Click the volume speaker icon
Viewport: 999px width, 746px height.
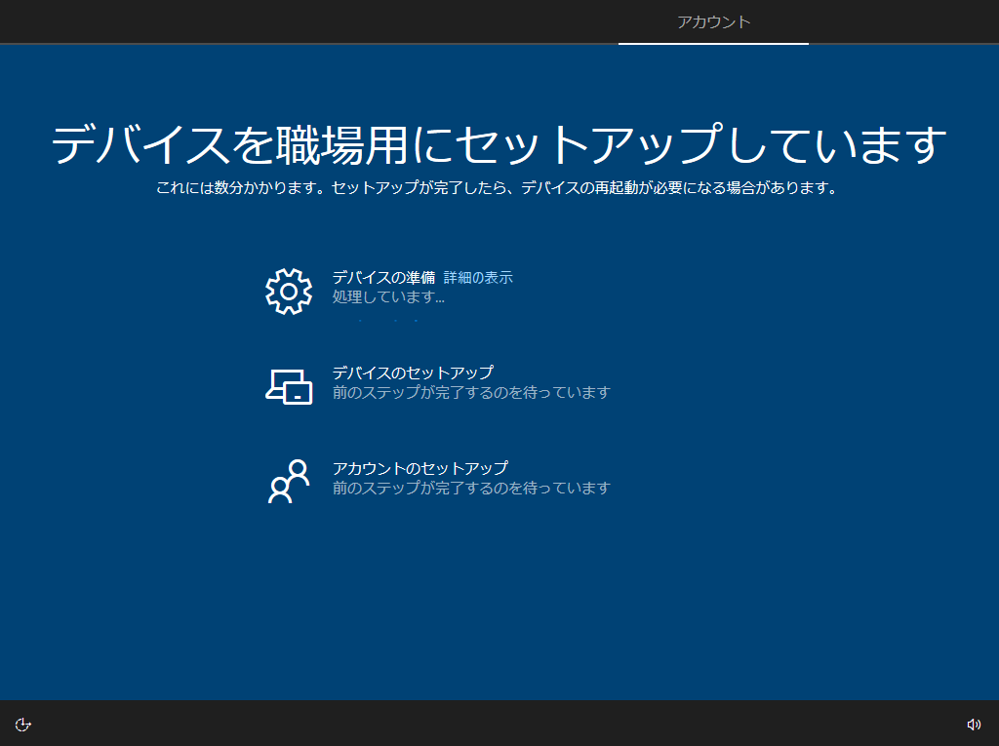(x=974, y=725)
